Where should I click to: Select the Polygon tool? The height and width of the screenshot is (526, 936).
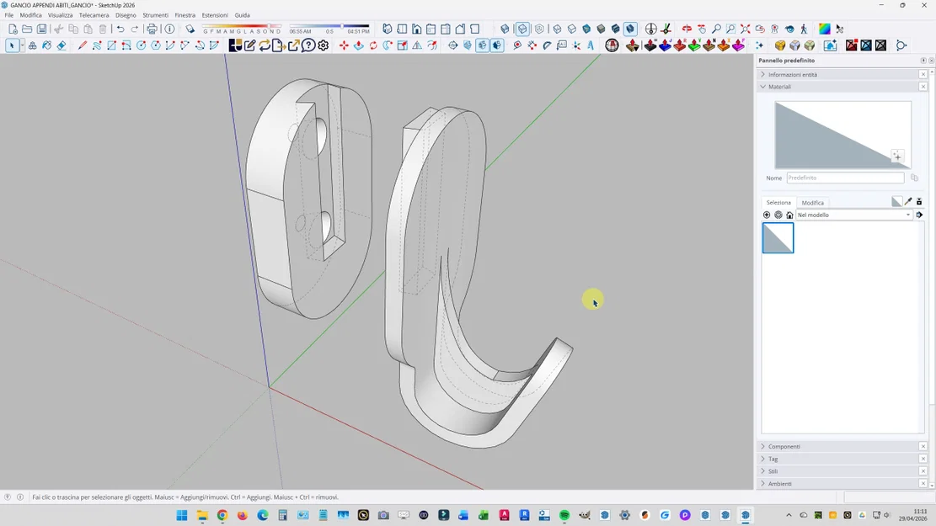(156, 45)
